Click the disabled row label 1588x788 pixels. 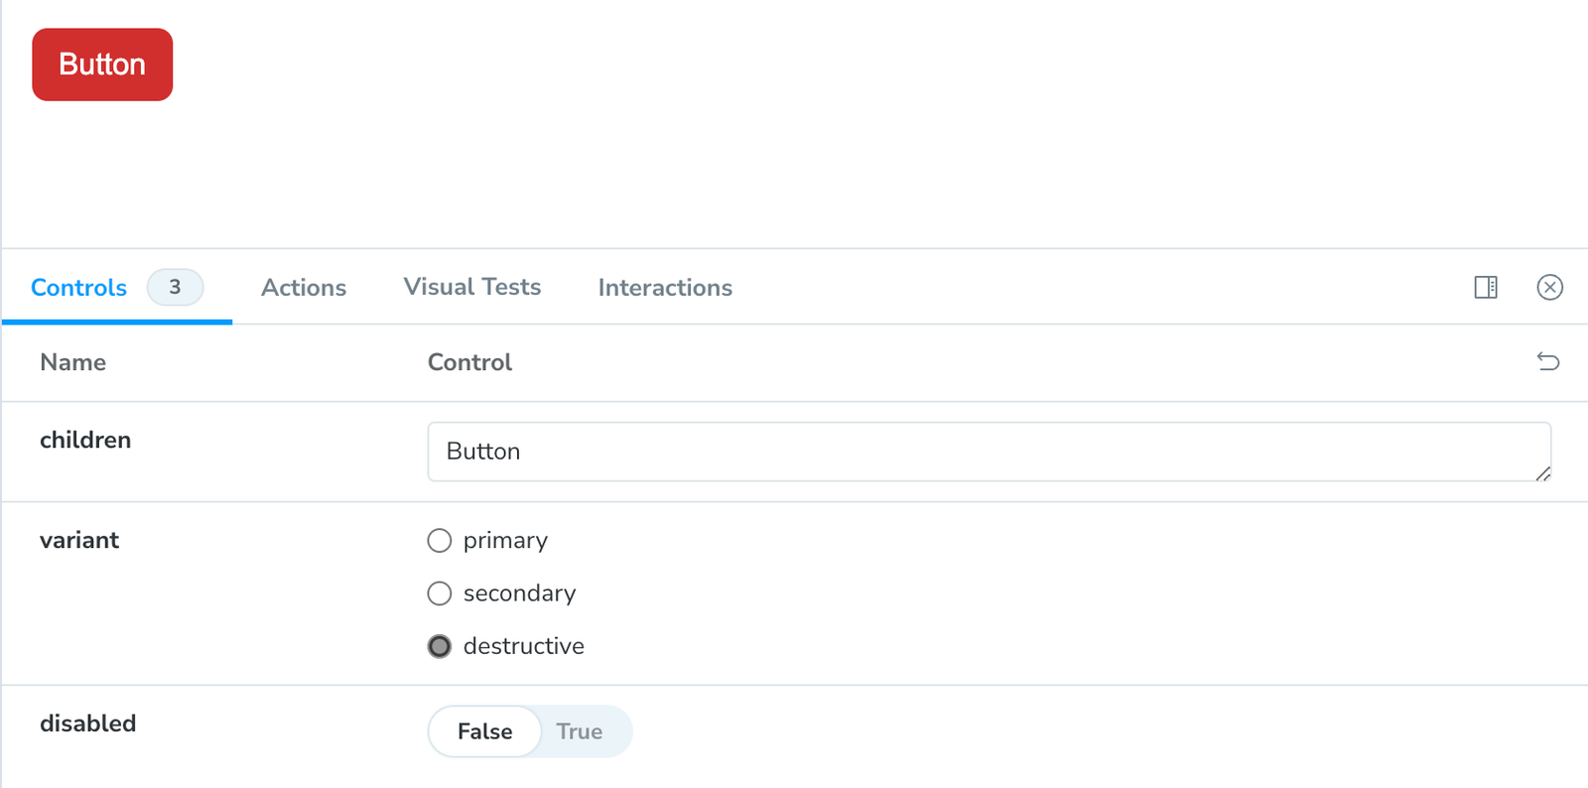click(x=87, y=723)
